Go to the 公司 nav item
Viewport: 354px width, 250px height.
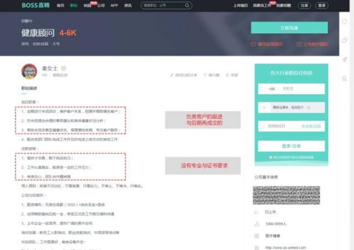pos(101,5)
